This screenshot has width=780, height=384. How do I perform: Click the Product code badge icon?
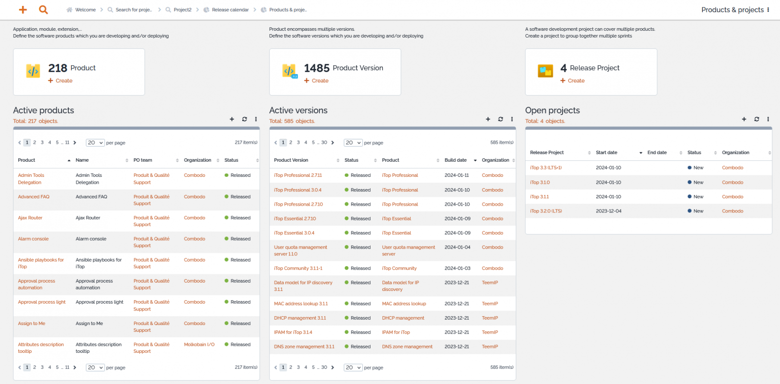[x=33, y=71]
